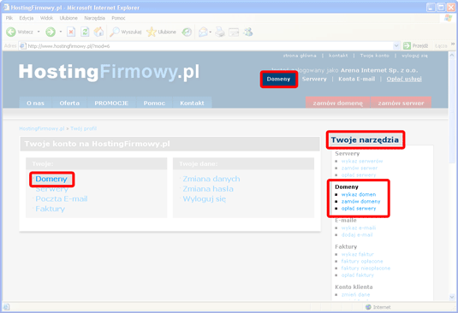Image resolution: width=458 pixels, height=313 pixels.
Task: Open the address bar dropdown arrow
Action: (396, 46)
